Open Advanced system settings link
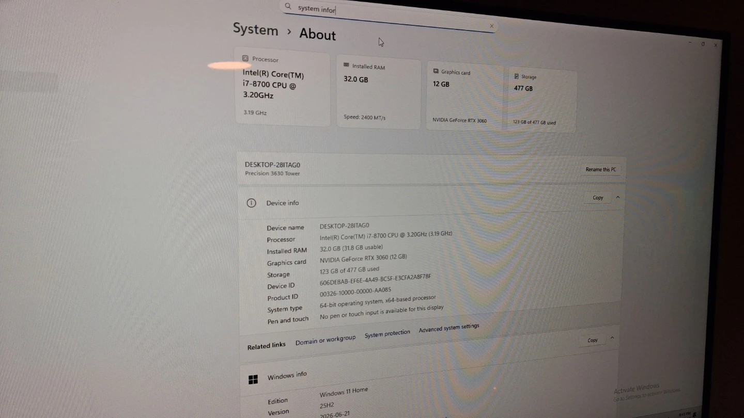 [x=449, y=328]
